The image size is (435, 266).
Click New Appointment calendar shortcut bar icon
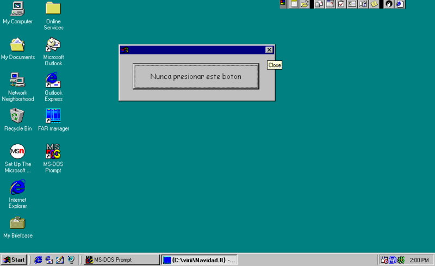[330, 4]
